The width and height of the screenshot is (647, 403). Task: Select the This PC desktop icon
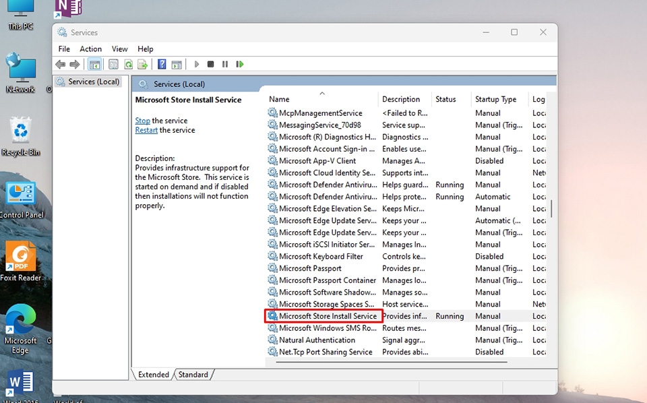[21, 15]
